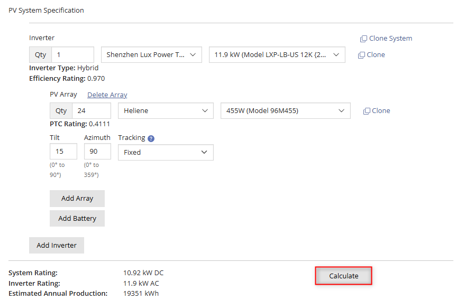Image resolution: width=456 pixels, height=300 pixels.
Task: Open the Tracking Fixed dropdown
Action: tap(166, 152)
